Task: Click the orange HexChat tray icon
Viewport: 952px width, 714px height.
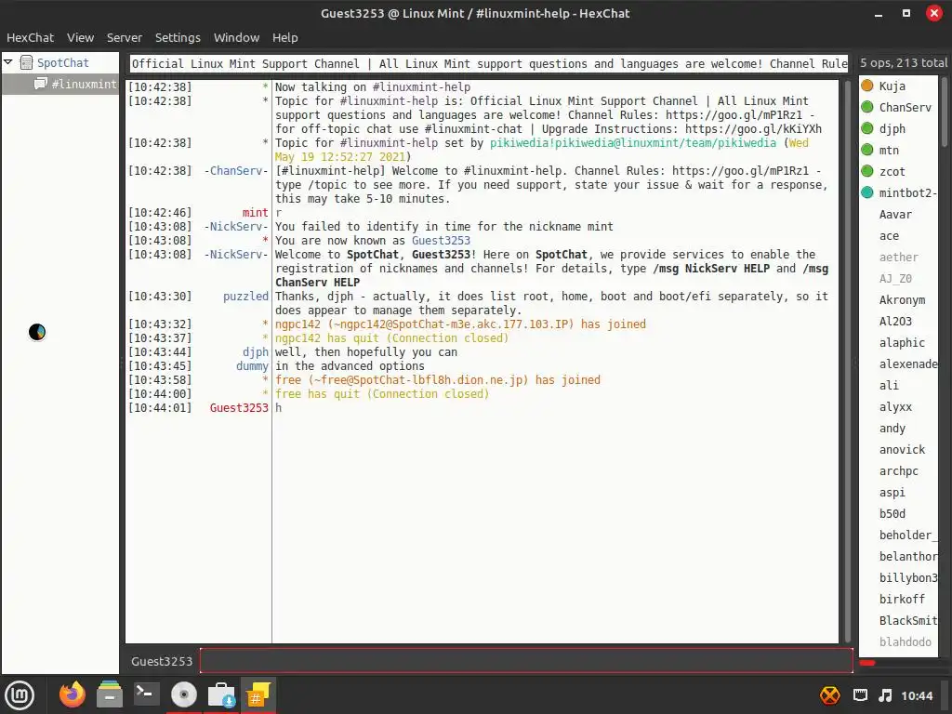Action: coord(830,695)
